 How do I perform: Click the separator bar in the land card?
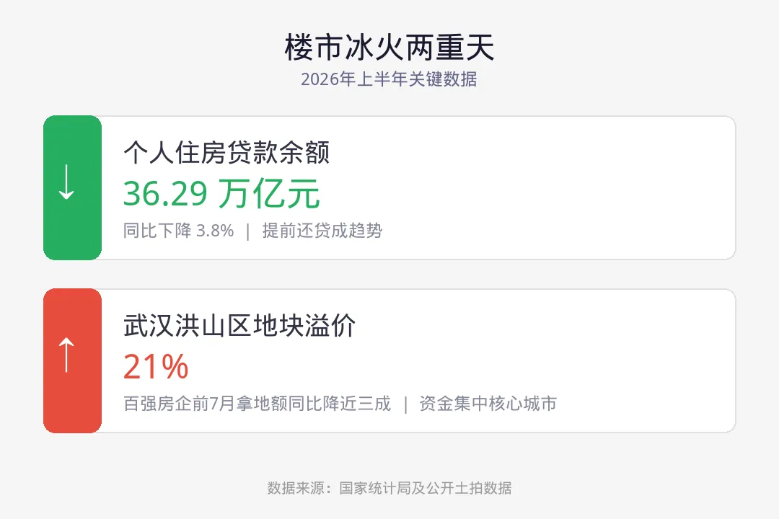click(405, 404)
